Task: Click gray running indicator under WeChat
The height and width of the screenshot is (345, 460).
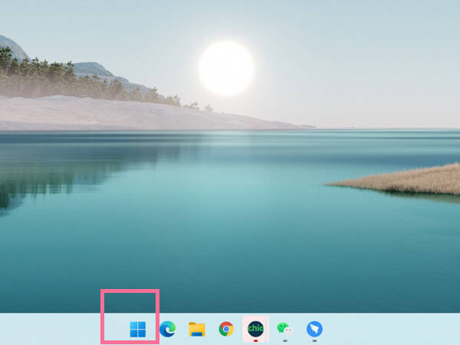Action: click(x=285, y=340)
